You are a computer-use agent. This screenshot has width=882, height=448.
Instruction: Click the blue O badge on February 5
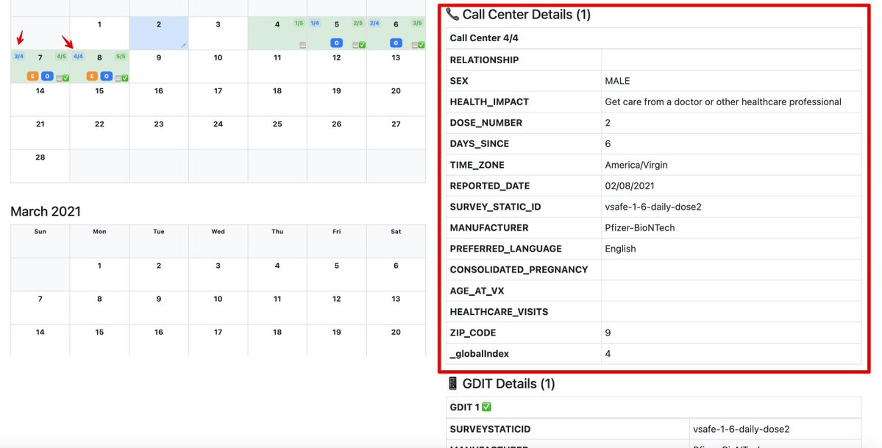336,43
